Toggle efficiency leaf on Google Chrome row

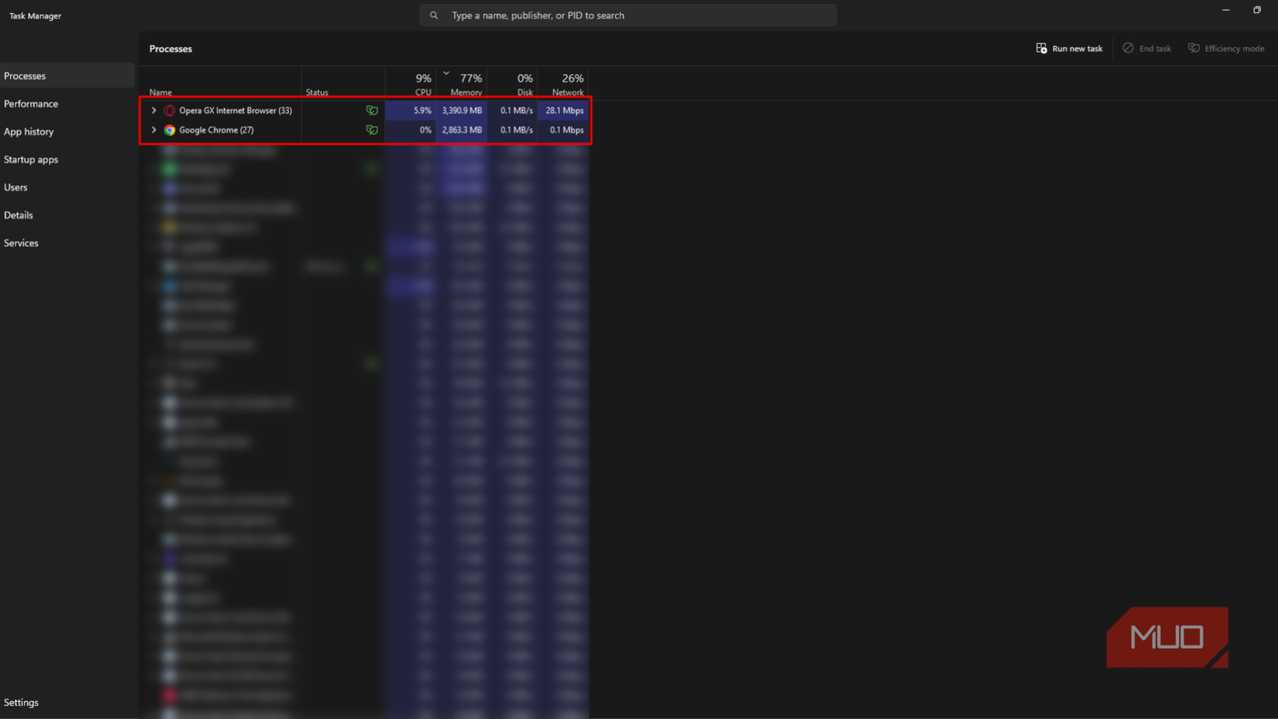[372, 129]
